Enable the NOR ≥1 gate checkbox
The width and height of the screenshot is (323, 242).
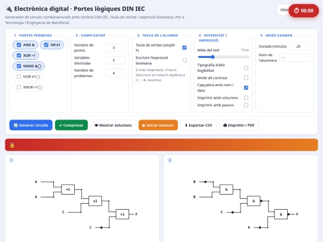pos(19,76)
